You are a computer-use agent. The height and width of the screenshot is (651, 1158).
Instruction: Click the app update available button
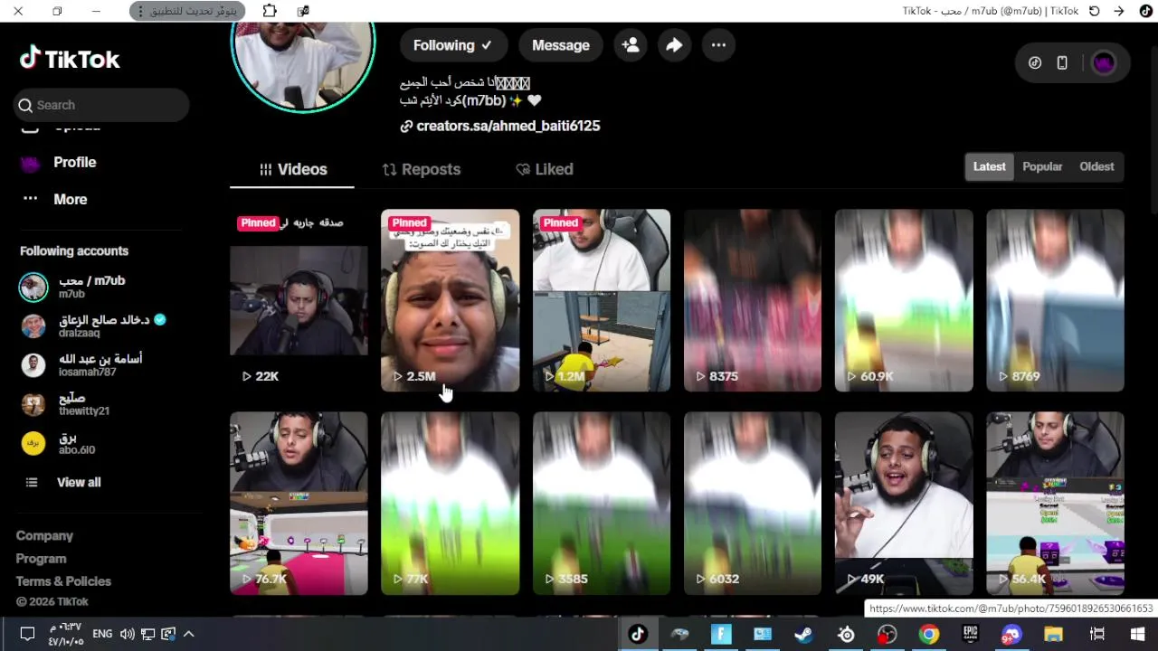pos(187,11)
